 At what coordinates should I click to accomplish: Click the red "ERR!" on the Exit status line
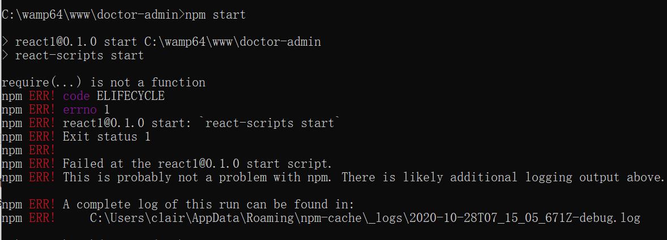42,137
